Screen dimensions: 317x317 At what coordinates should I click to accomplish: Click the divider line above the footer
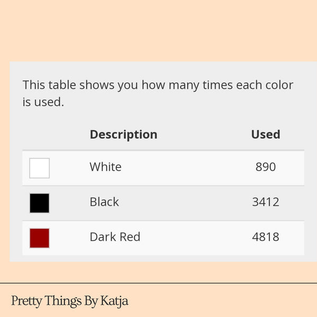point(158,283)
